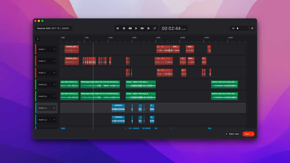Screen dimensions: 290x163
Task: Open the settings gear
Action: point(252,28)
